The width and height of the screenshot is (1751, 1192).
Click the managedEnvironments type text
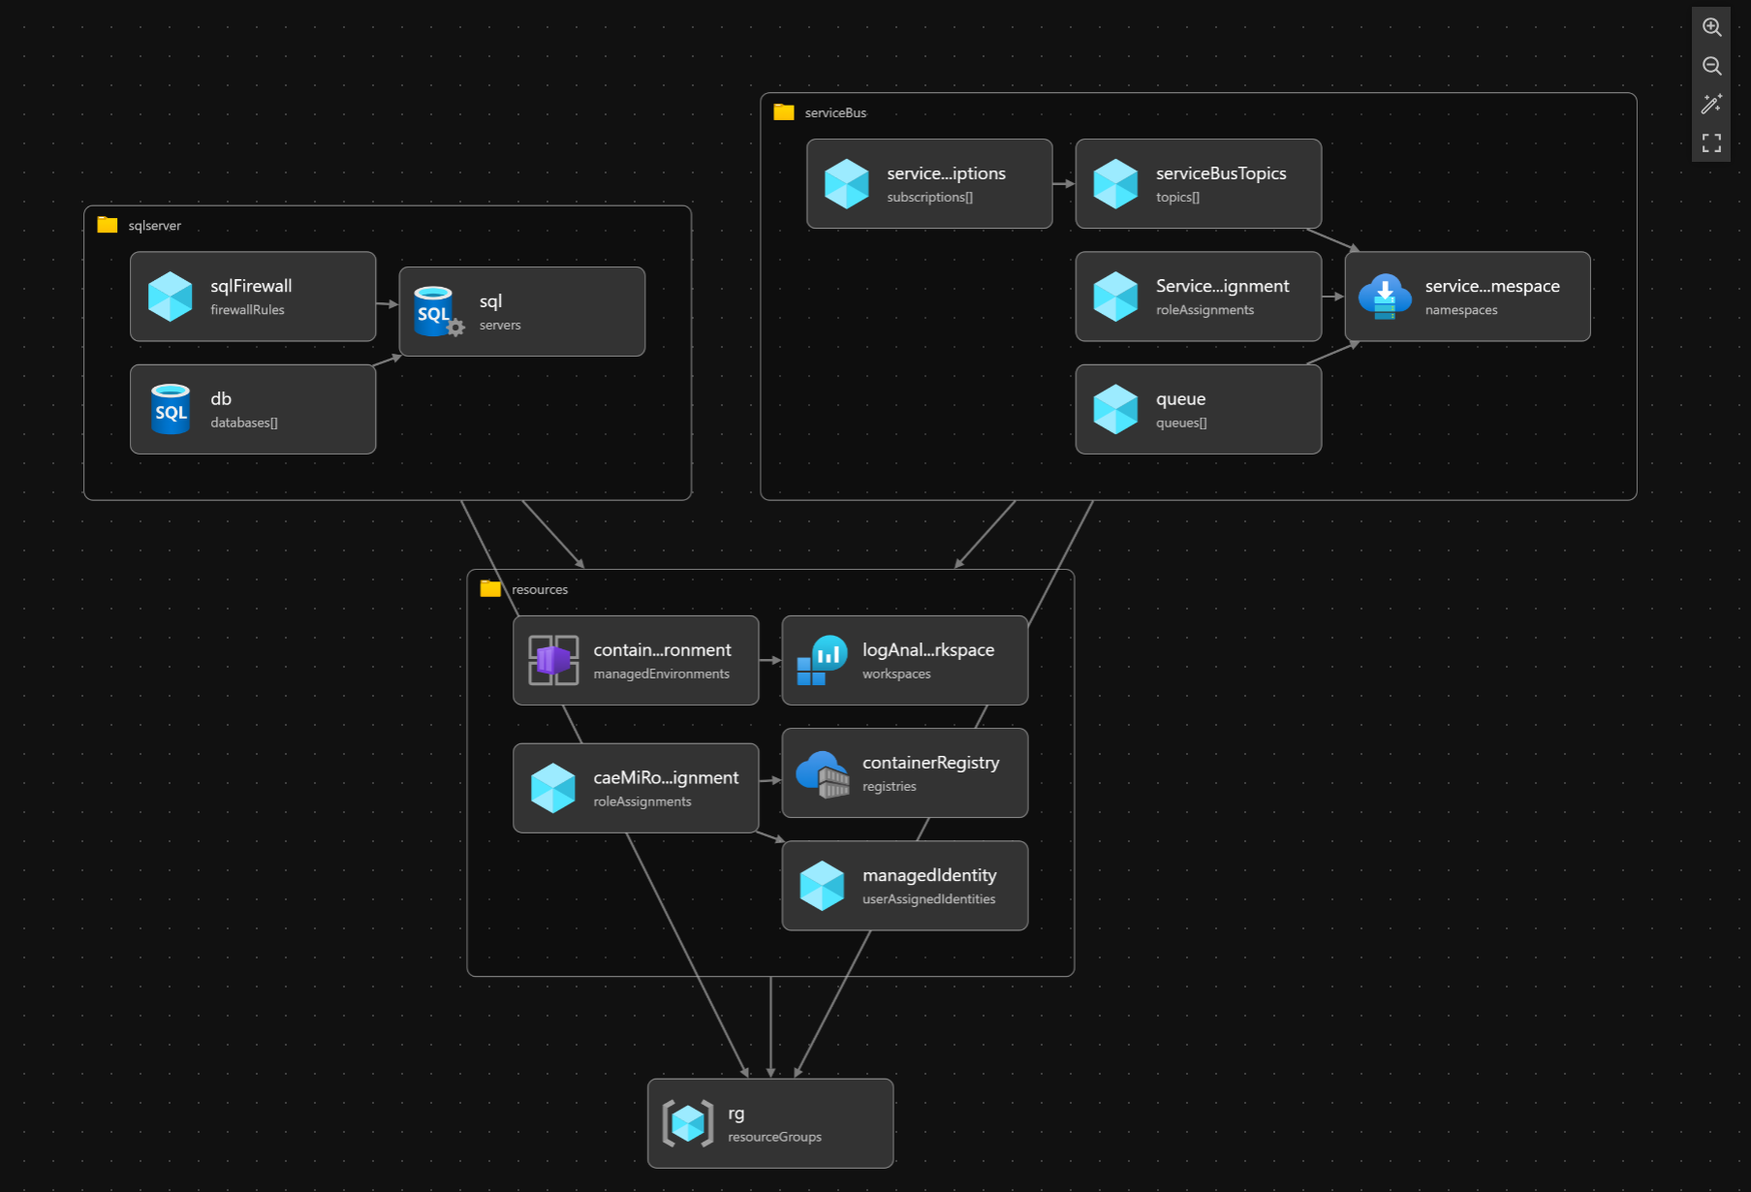click(661, 674)
